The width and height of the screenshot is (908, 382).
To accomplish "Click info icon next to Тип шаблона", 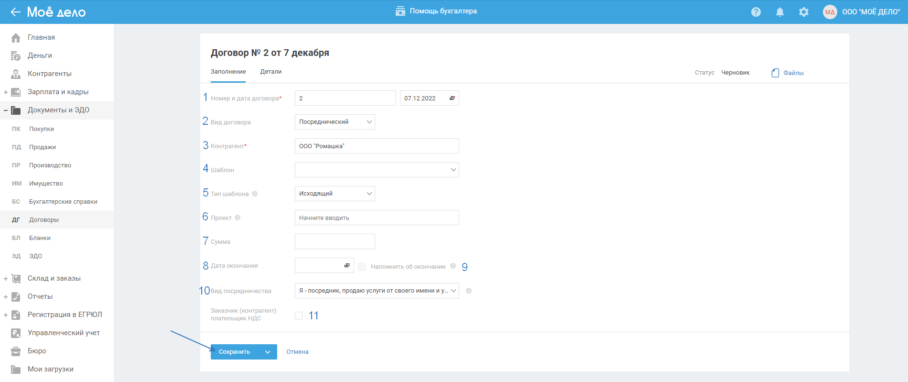I will point(255,194).
